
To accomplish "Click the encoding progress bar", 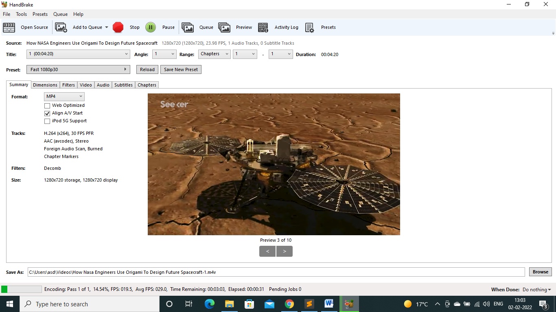I will coord(22,289).
